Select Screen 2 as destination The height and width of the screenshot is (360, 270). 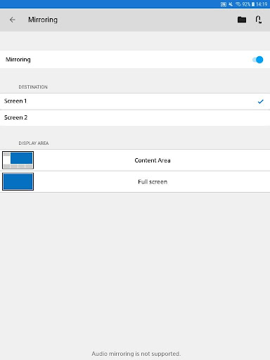pyautogui.click(x=135, y=117)
